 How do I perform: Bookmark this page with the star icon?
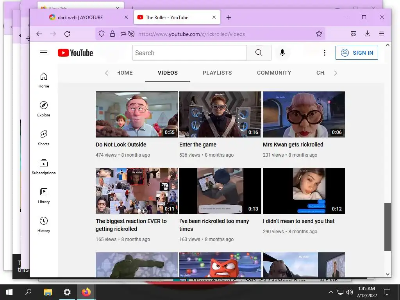click(x=319, y=34)
